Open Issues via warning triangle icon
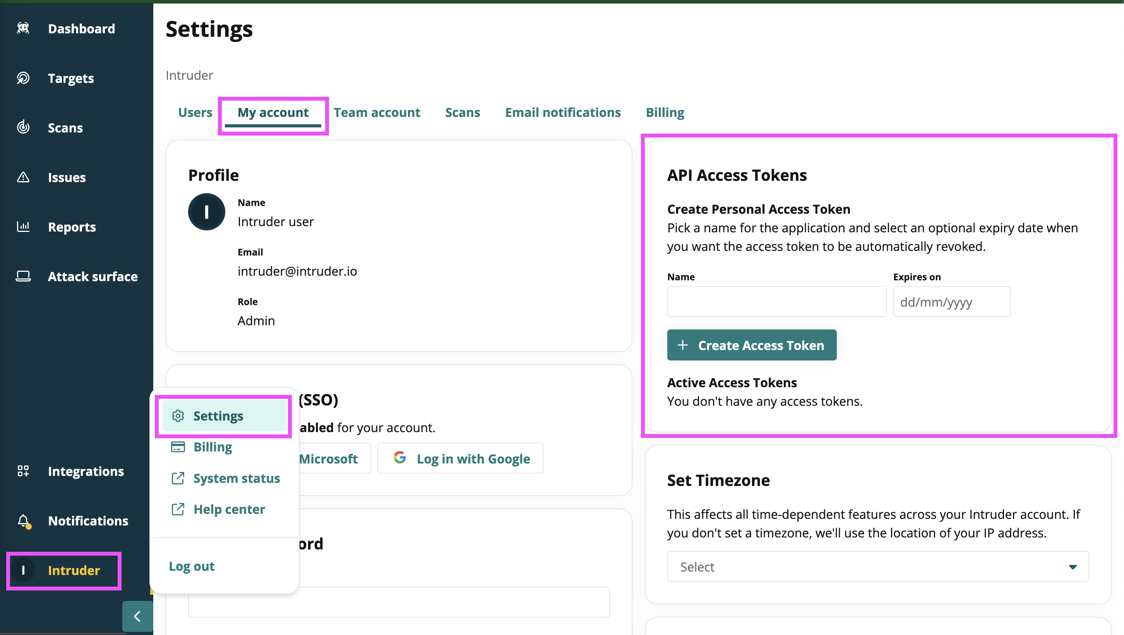Image resolution: width=1124 pixels, height=635 pixels. 23,177
